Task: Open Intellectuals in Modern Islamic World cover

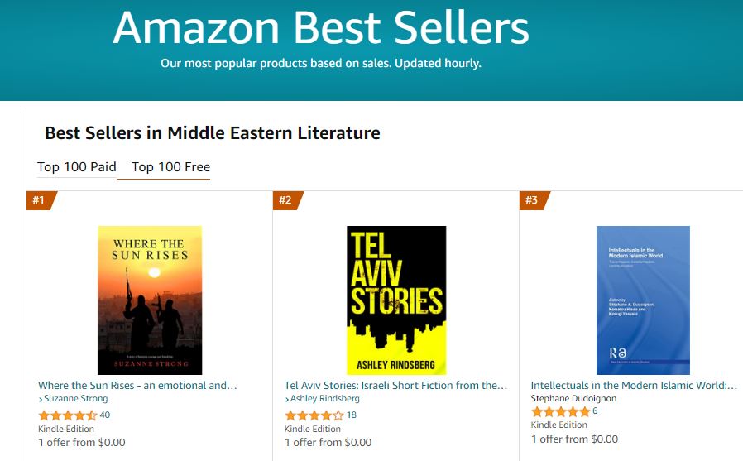Action: pos(643,300)
